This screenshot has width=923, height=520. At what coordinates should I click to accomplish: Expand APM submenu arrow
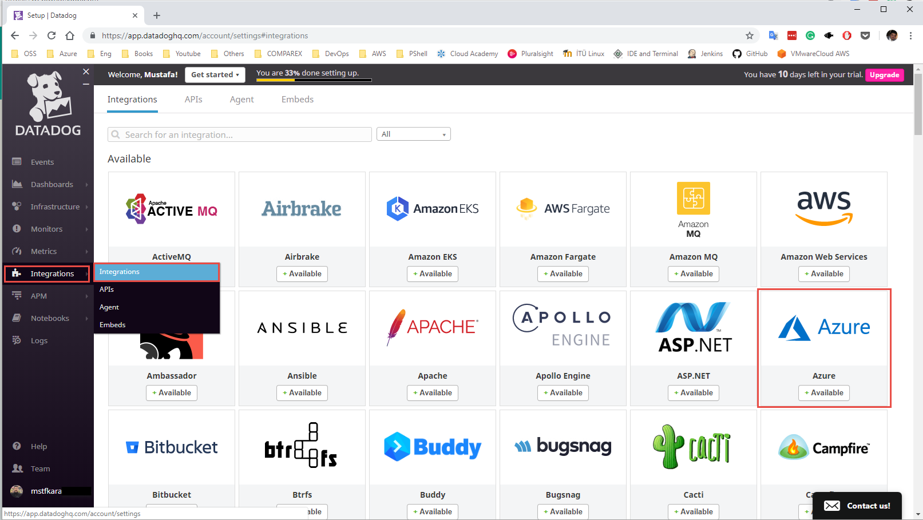click(x=87, y=296)
